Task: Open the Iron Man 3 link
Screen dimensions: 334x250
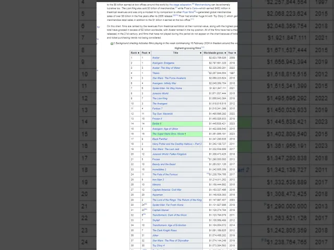Action: pos(158,180)
